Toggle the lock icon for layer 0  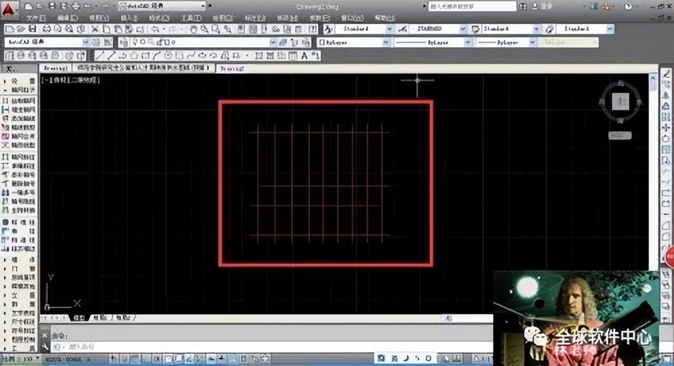[160, 42]
